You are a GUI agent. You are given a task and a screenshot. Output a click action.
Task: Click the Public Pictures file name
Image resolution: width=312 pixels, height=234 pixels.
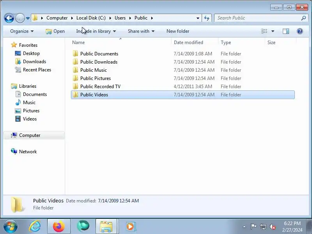pos(95,78)
